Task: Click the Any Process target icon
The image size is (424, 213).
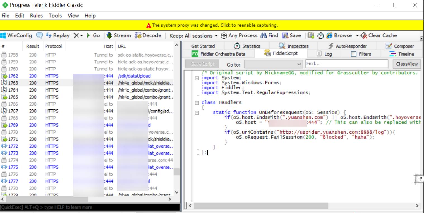Action: tap(224, 36)
